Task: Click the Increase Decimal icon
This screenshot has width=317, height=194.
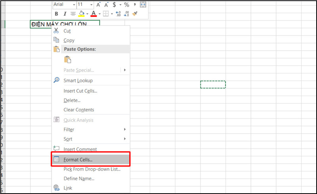Action: pyautogui.click(x=118, y=14)
